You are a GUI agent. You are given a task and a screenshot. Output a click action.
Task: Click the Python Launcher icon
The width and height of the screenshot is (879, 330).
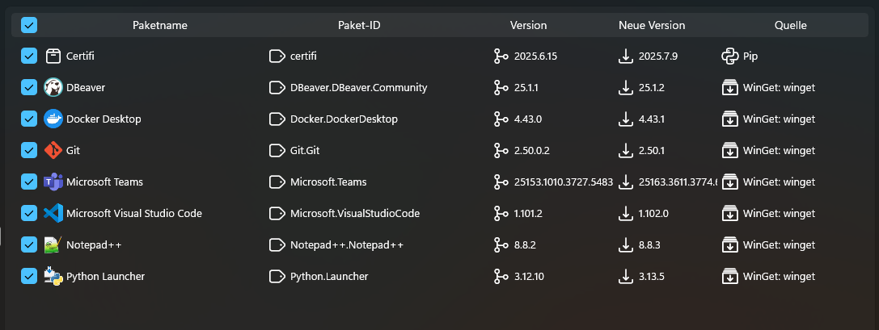53,277
